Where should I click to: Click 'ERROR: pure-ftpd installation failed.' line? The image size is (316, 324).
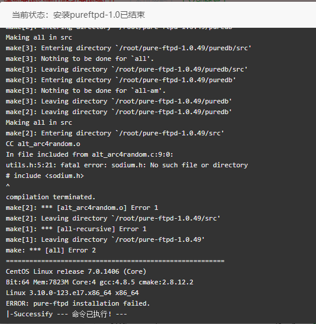[x=78, y=303]
